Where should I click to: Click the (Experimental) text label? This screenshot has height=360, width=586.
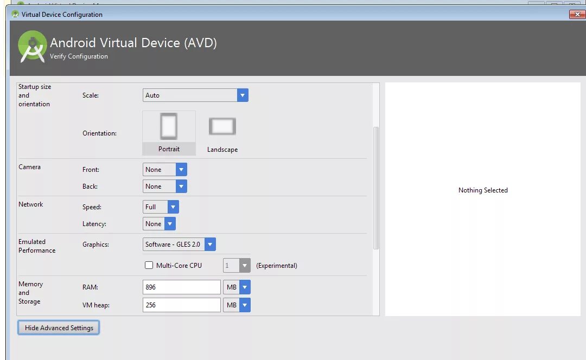[277, 266]
